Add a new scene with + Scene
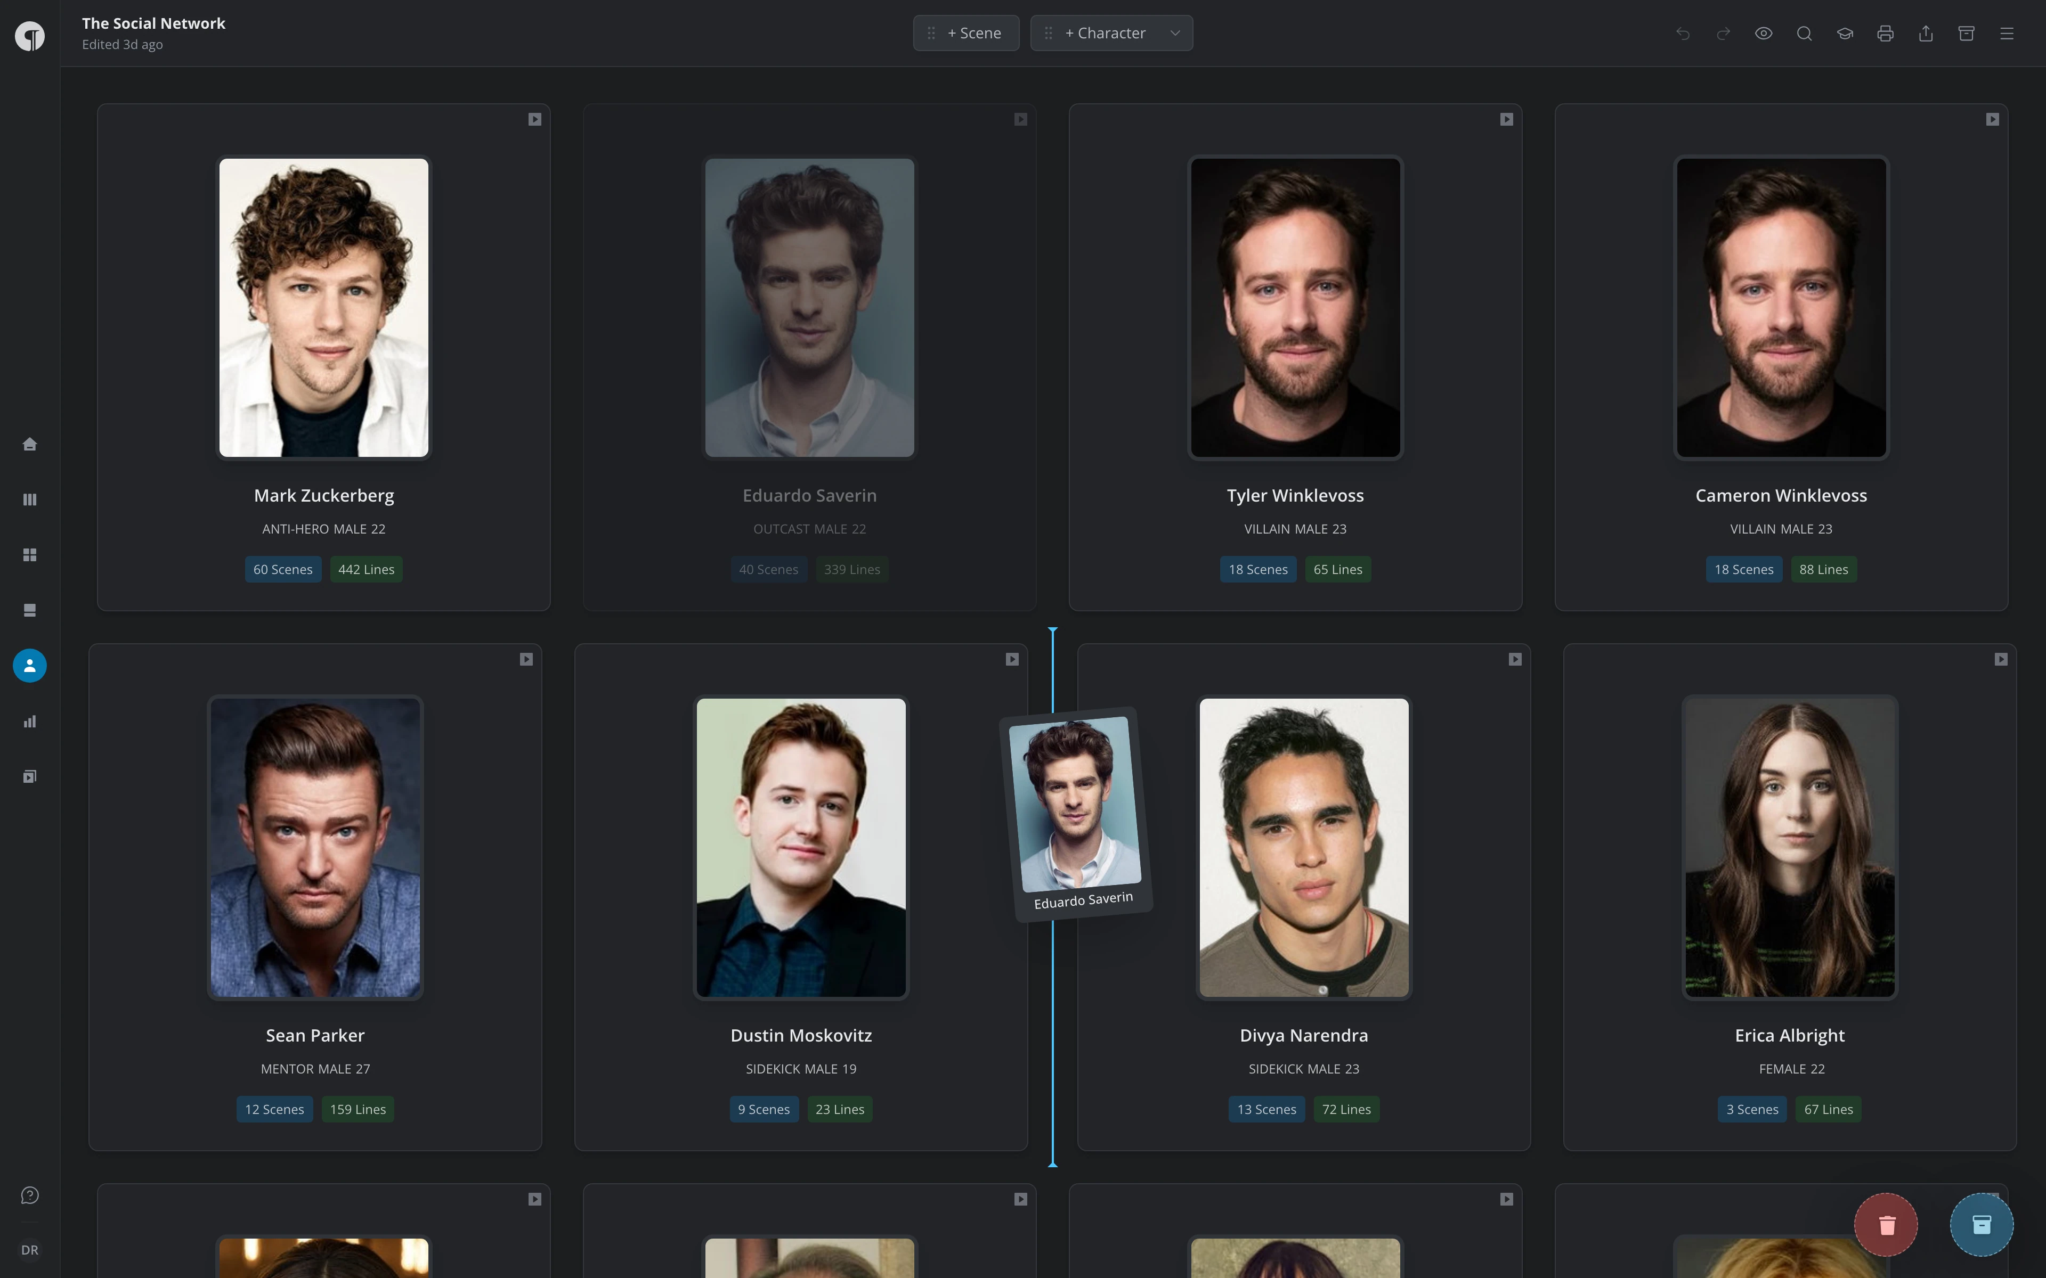This screenshot has height=1278, width=2046. pyautogui.click(x=967, y=33)
